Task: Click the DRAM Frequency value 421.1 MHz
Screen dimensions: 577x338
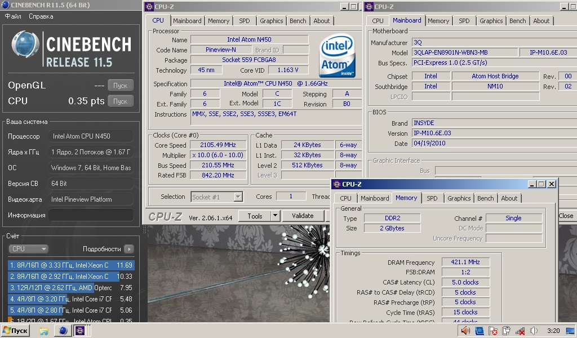Action: 465,263
